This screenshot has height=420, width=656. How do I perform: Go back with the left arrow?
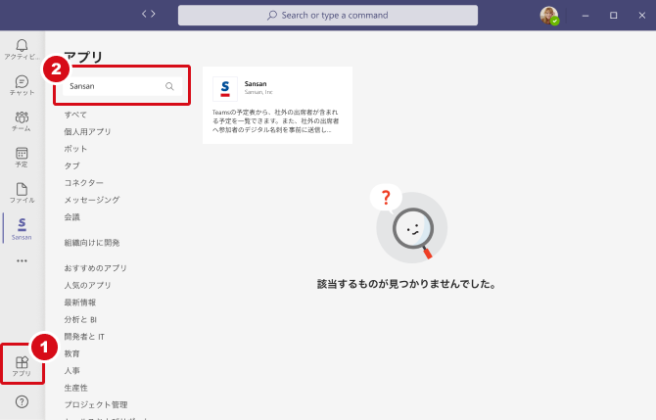point(144,15)
